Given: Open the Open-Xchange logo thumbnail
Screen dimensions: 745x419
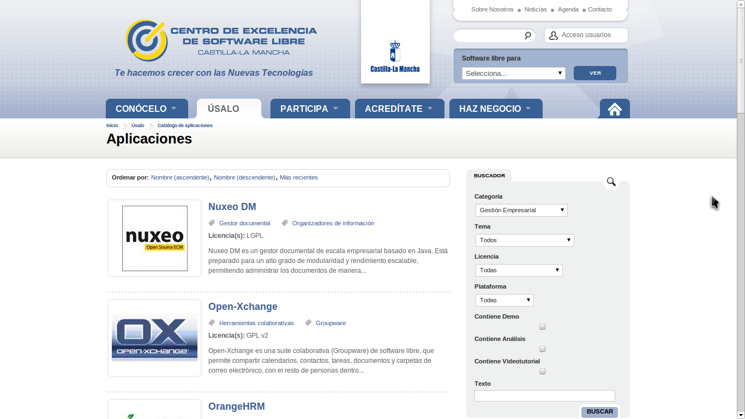Looking at the screenshot, I should click(x=155, y=338).
